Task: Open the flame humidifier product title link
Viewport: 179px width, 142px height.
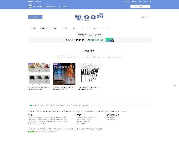Action: (x=64, y=87)
